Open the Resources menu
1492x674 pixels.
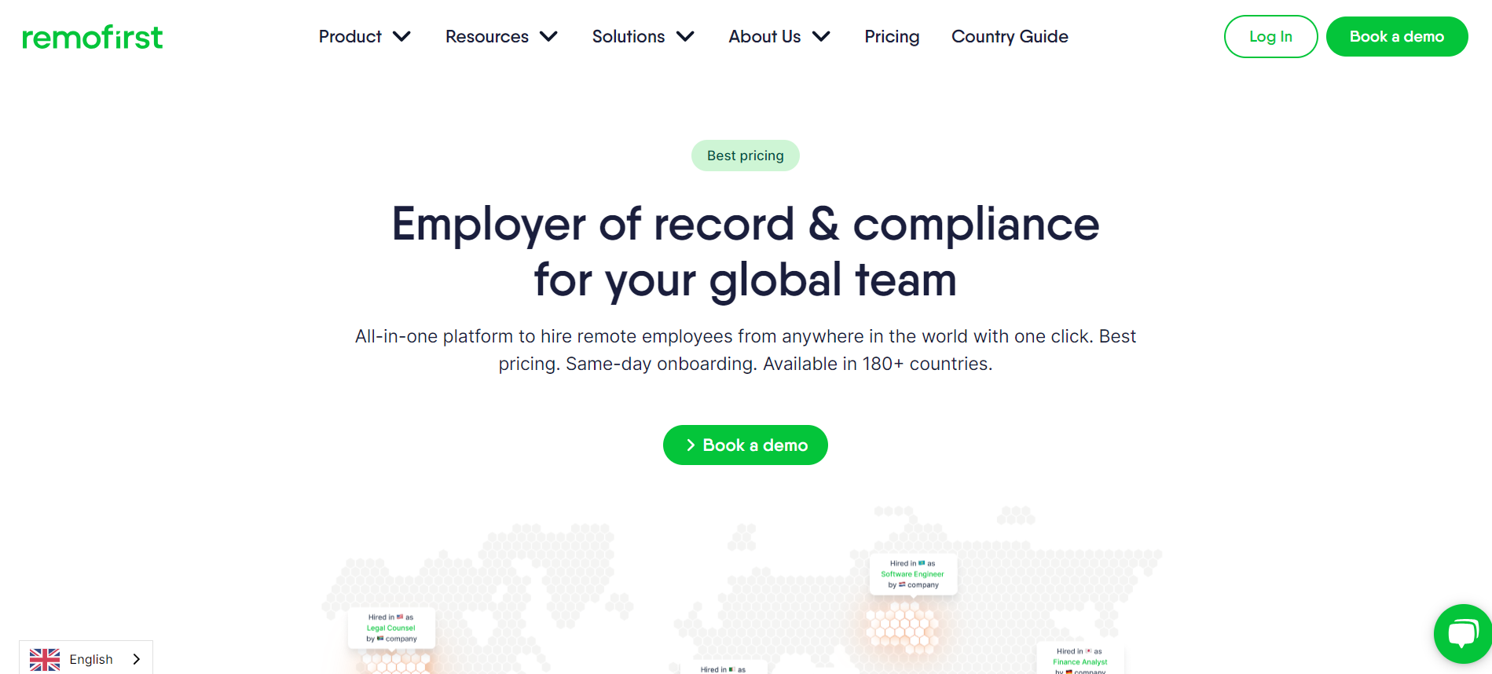click(x=487, y=37)
